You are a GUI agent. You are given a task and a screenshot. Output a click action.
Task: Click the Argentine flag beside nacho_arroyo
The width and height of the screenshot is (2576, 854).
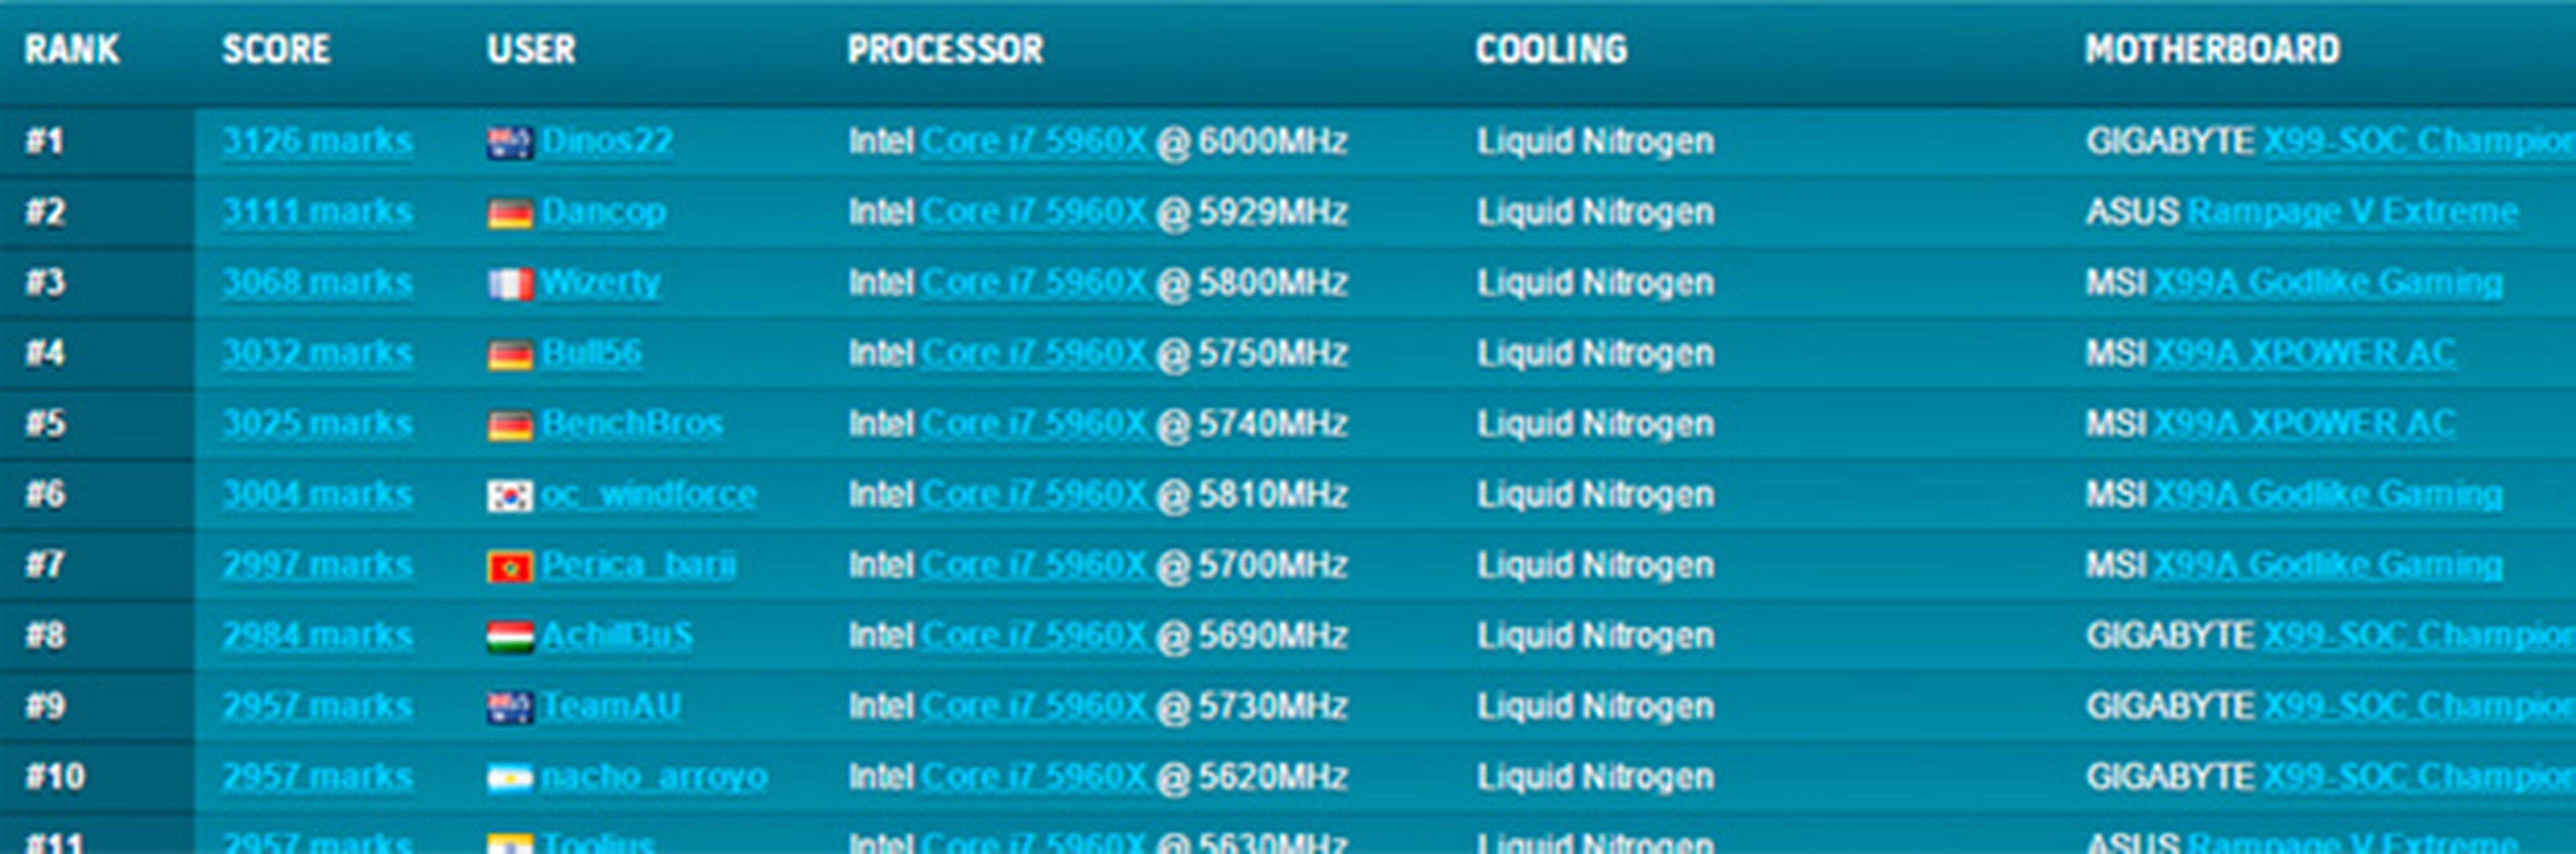510,779
